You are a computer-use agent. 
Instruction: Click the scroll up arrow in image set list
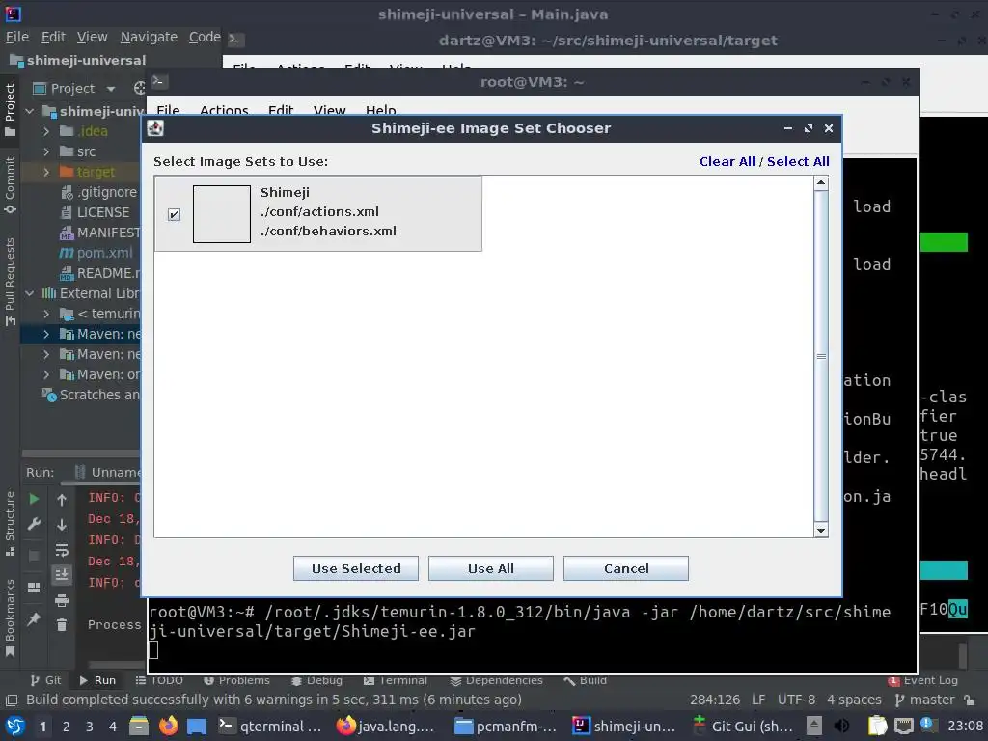[x=821, y=183]
